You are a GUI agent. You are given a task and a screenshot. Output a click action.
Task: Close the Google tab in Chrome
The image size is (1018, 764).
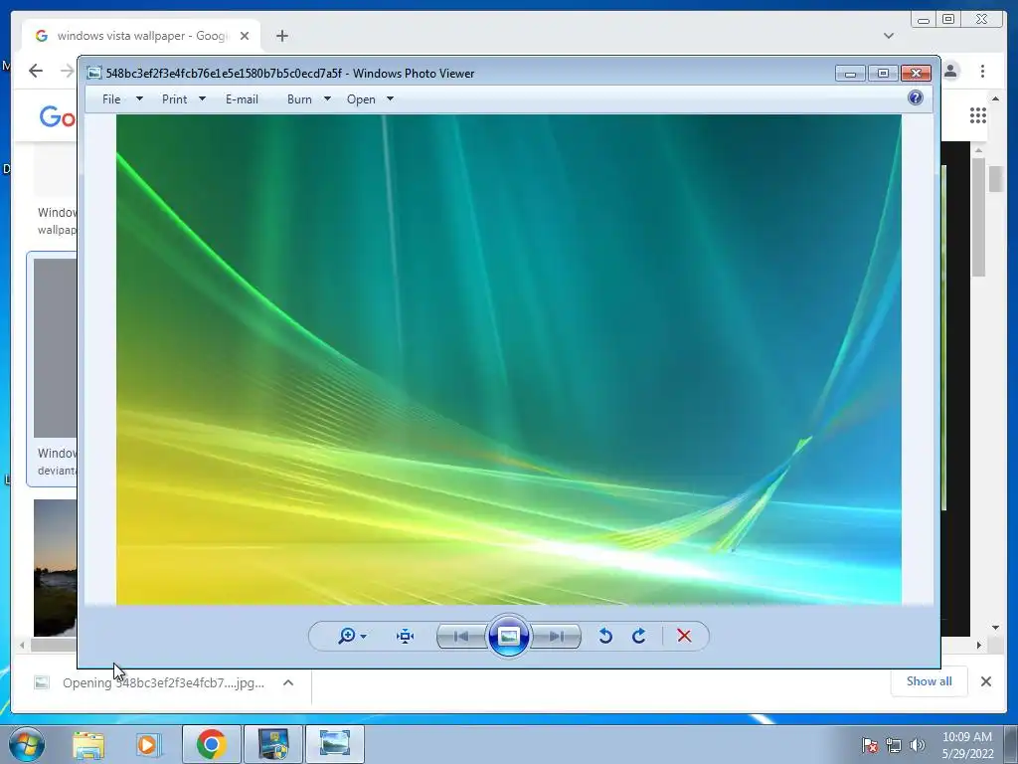point(245,36)
